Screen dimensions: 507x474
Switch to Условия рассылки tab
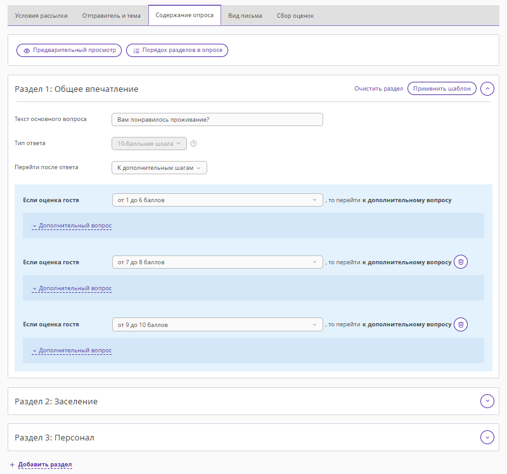coord(41,15)
